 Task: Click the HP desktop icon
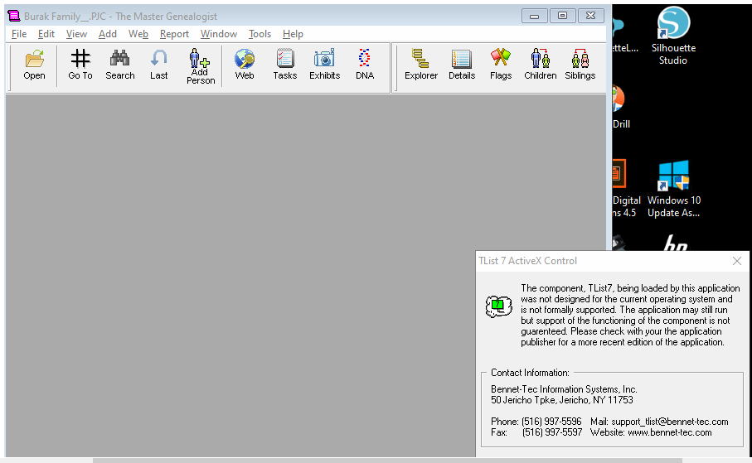[x=675, y=243]
